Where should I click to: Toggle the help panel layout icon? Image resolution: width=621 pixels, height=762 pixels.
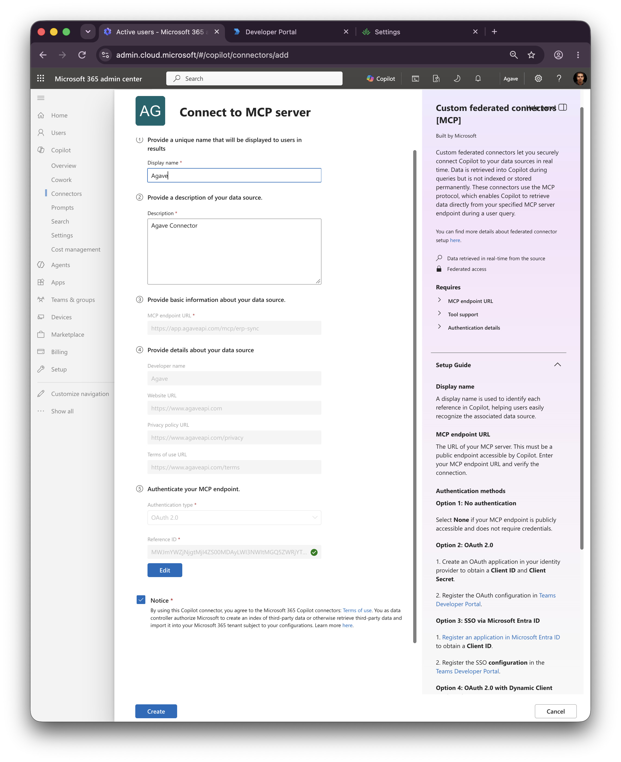(562, 107)
